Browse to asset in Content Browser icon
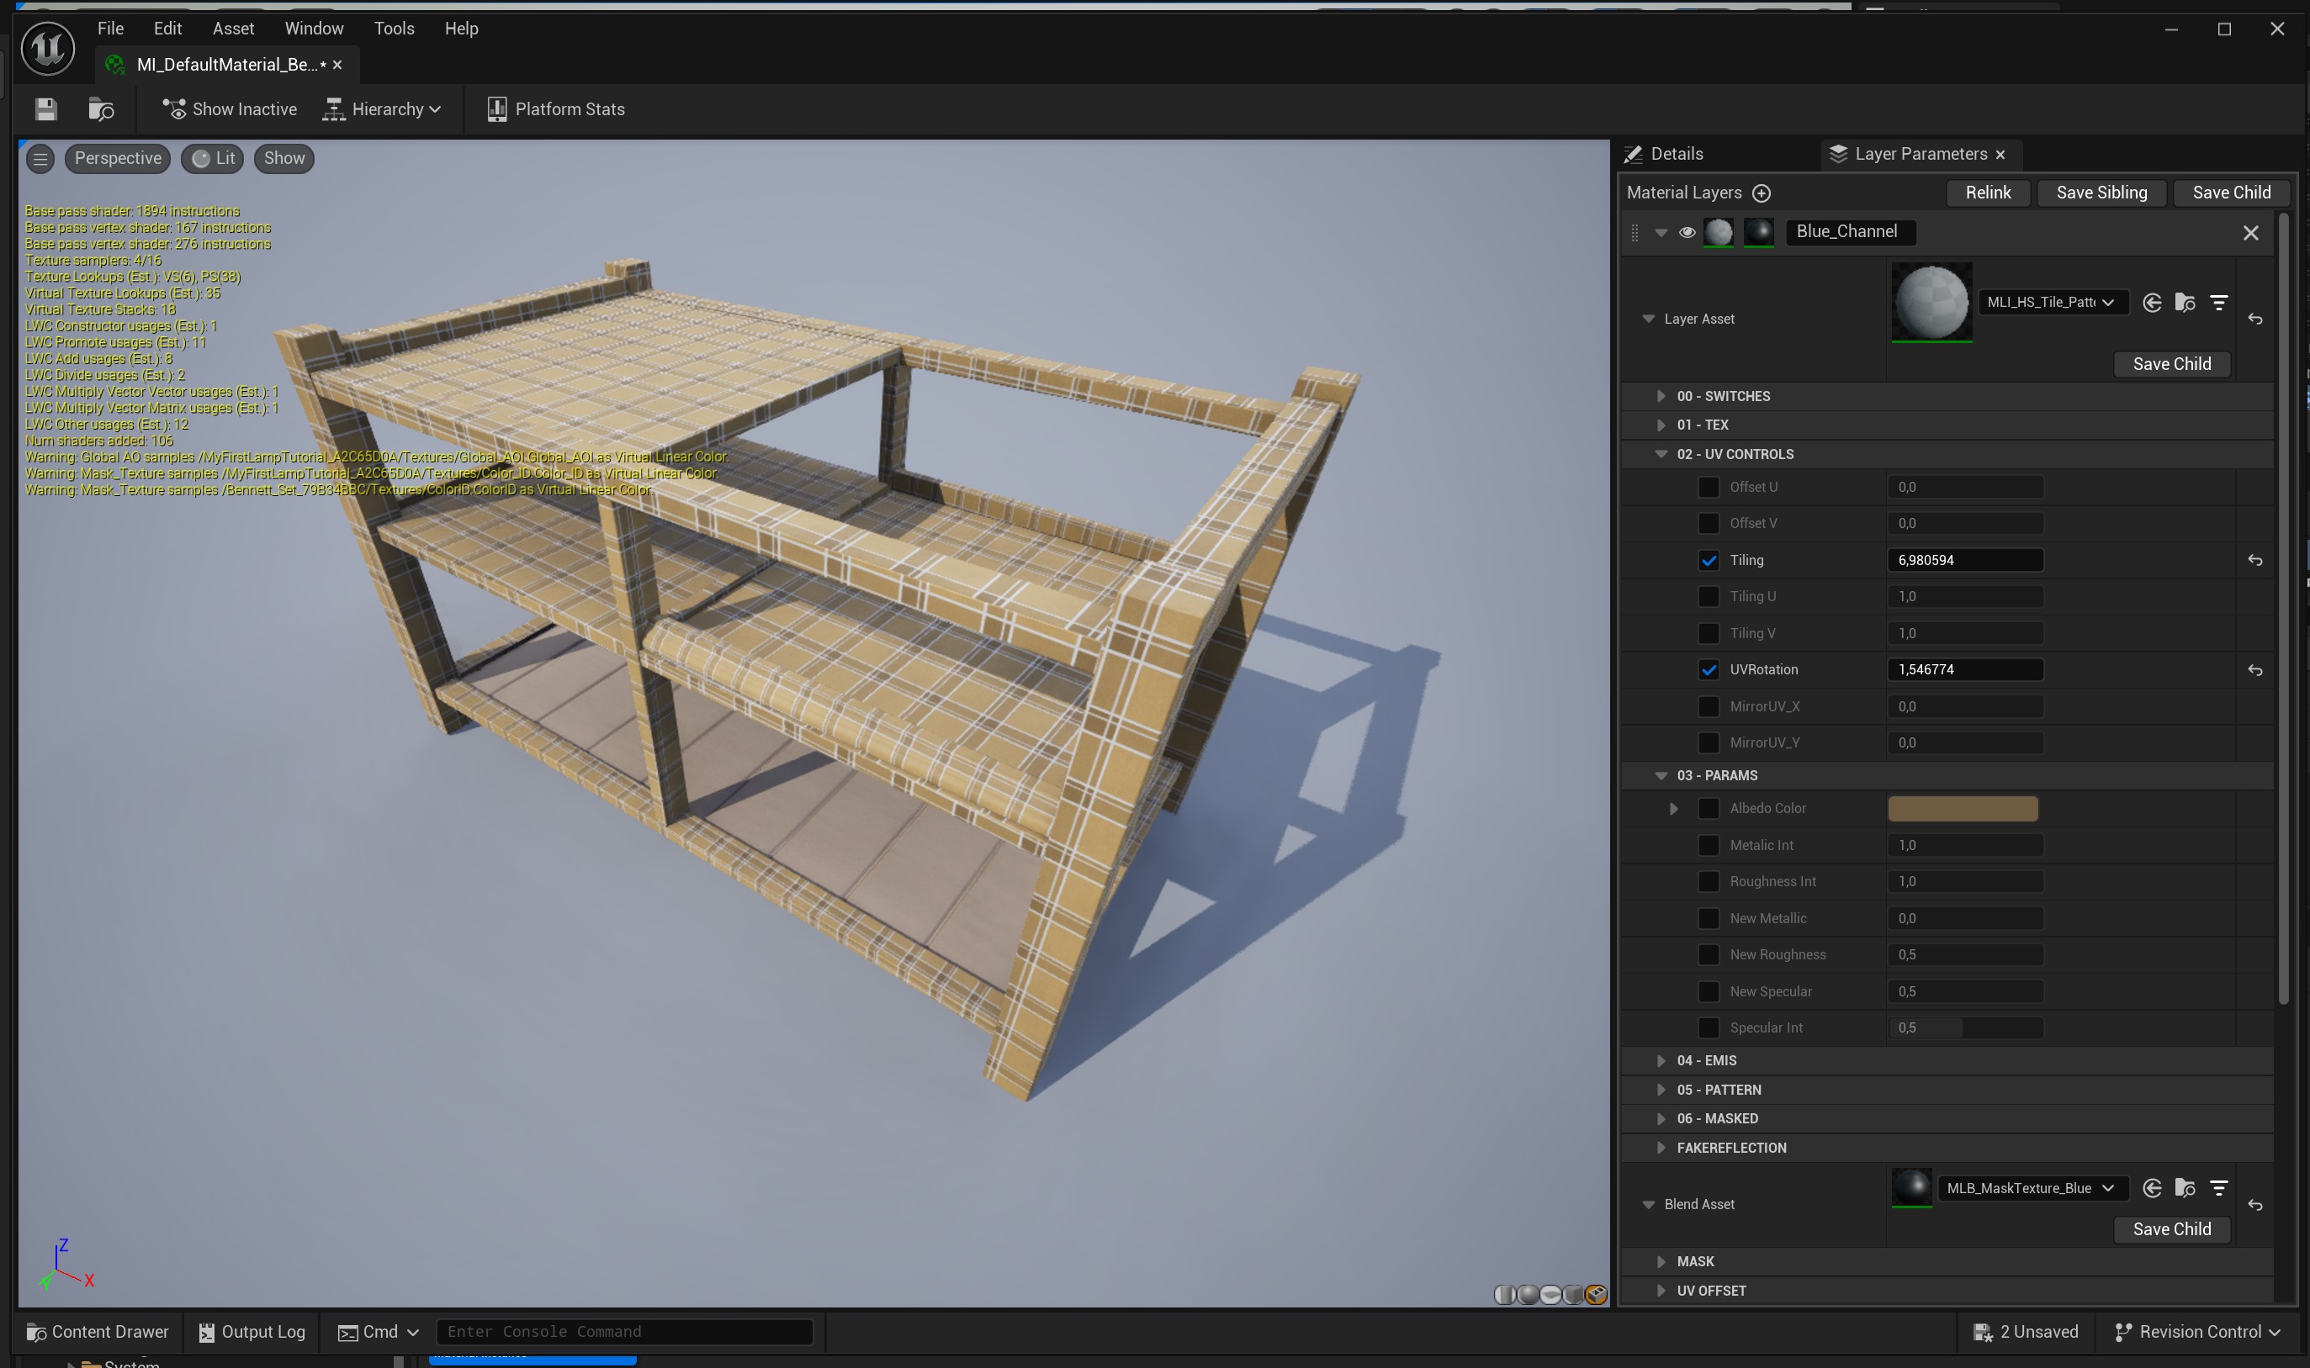The image size is (2310, 1368). pos(100,108)
